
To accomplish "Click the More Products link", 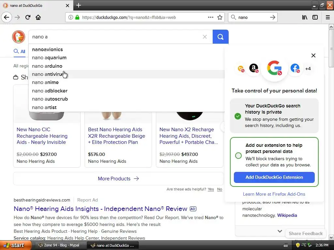I will 118,179.
